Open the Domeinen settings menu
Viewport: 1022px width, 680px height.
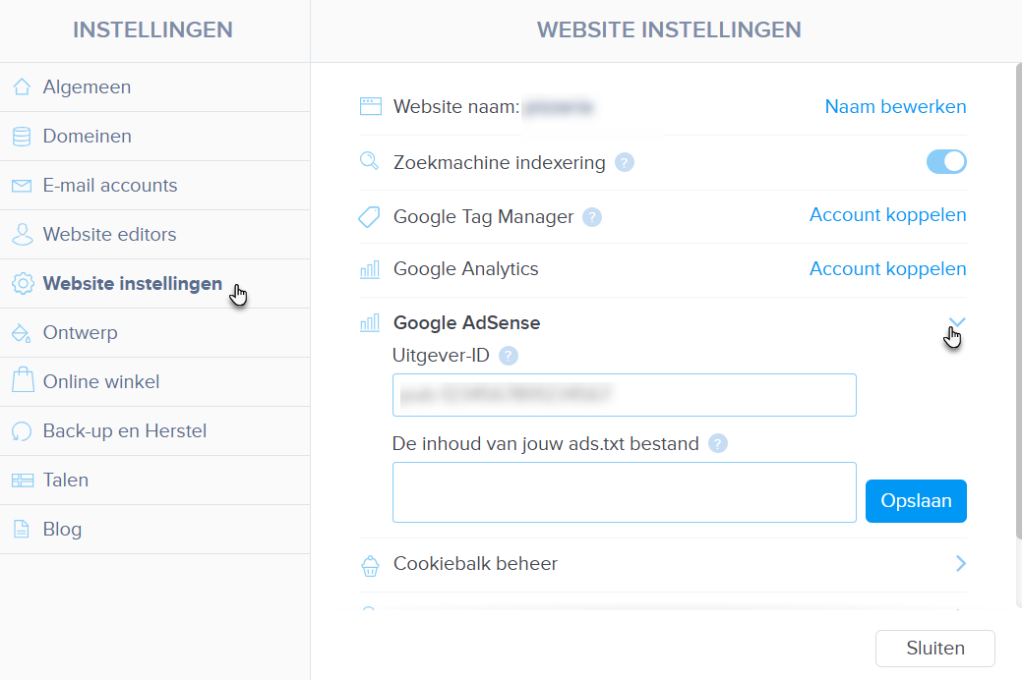click(x=87, y=137)
